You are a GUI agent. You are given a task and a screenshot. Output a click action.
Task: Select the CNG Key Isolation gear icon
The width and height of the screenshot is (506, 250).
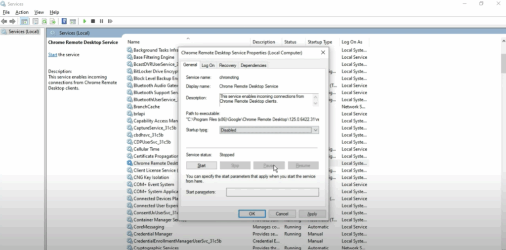(x=130, y=177)
